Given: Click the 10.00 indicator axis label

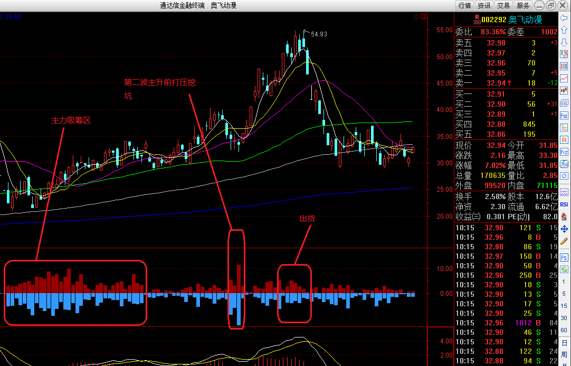Looking at the screenshot, I should [x=445, y=269].
